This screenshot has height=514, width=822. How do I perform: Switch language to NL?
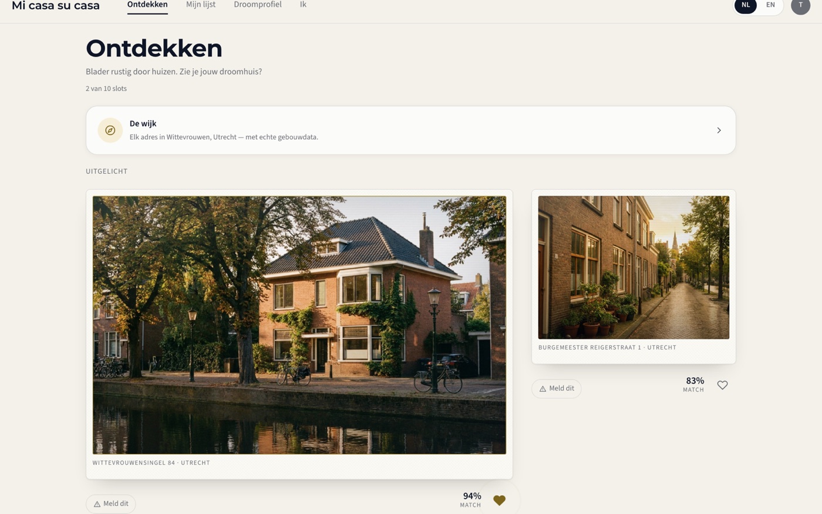coord(746,5)
